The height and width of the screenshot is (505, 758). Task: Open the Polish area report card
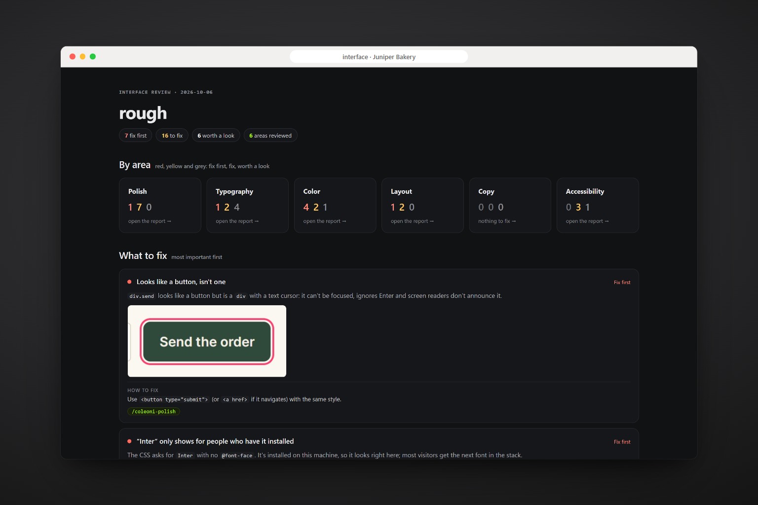pos(160,205)
